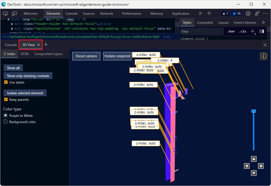The width and height of the screenshot is (271, 186).
Task: Disable the Keep parents checkbox
Action: (6, 99)
